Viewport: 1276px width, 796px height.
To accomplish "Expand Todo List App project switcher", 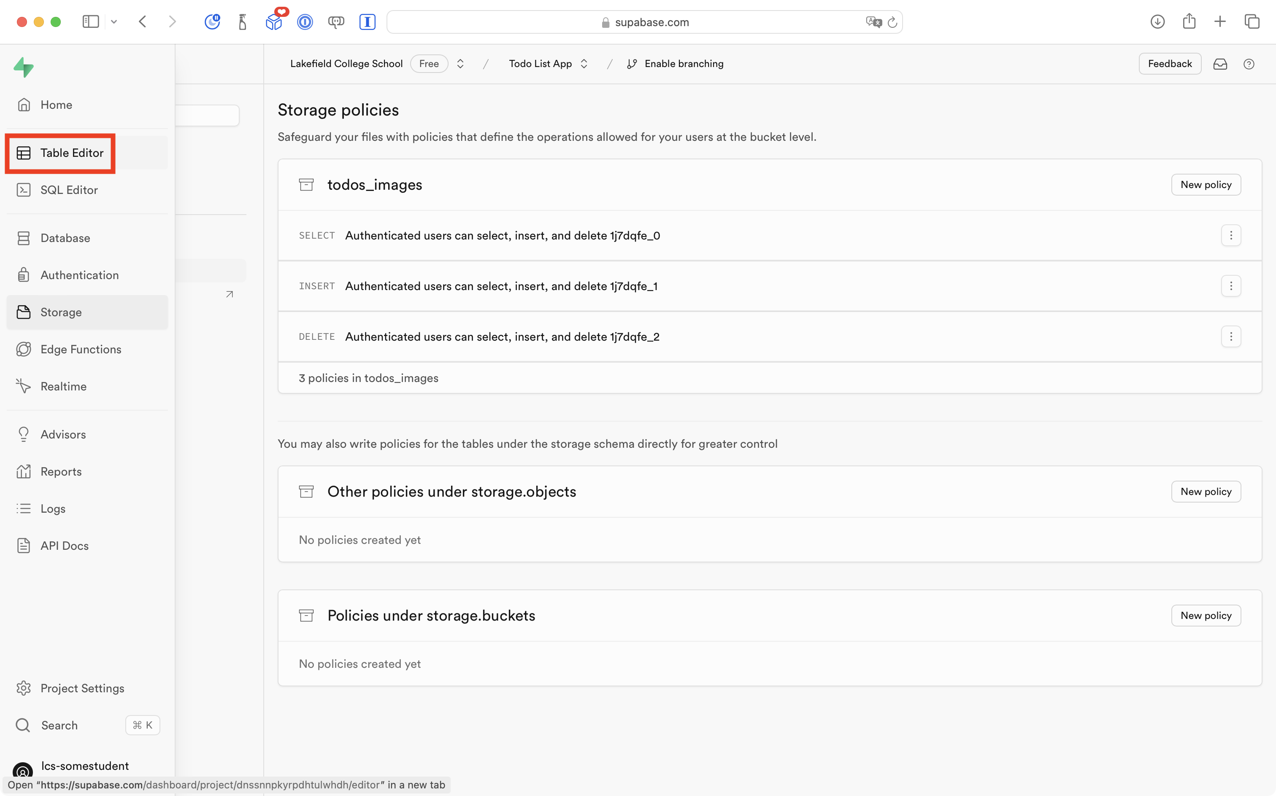I will click(584, 64).
